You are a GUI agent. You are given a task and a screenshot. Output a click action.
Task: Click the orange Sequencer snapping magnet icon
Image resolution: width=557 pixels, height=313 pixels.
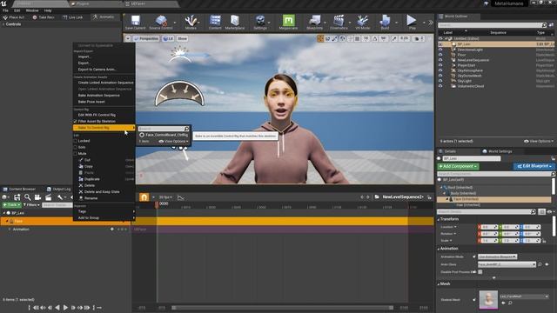click(x=144, y=197)
